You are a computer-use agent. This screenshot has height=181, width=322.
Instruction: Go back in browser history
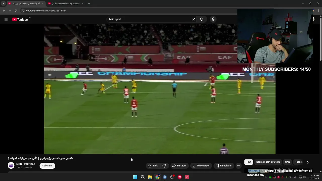[x=4, y=11]
